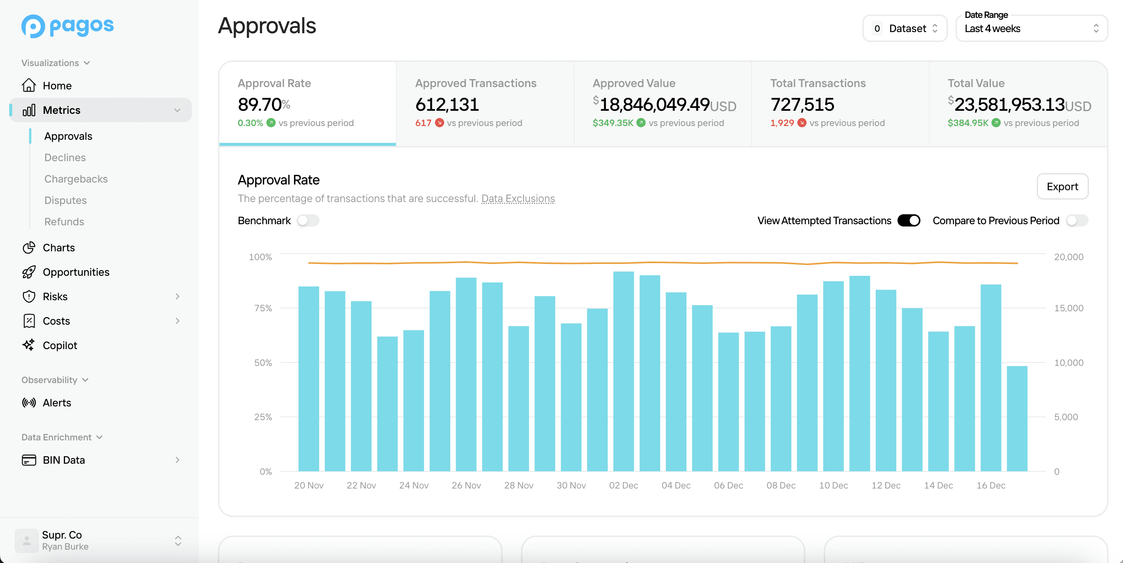Click the Pagos logo
The image size is (1123, 563).
point(68,26)
